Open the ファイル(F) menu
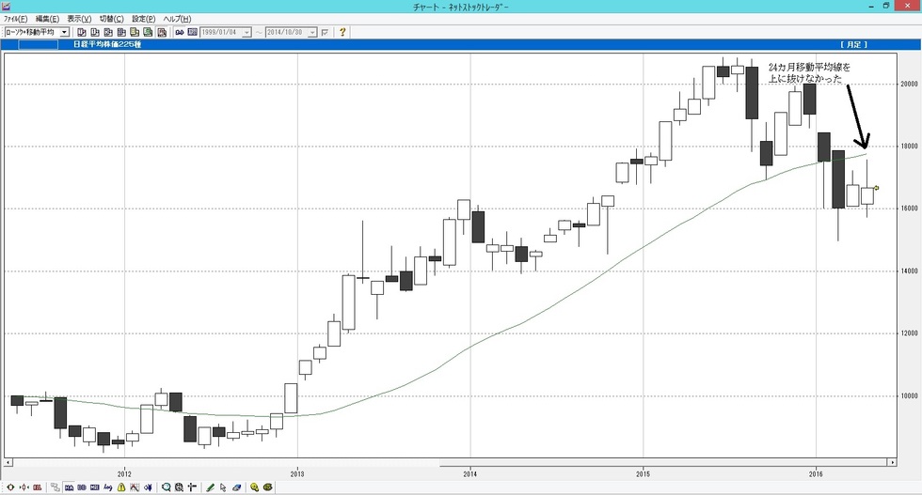Screen dimensions: 922x495 (15, 19)
